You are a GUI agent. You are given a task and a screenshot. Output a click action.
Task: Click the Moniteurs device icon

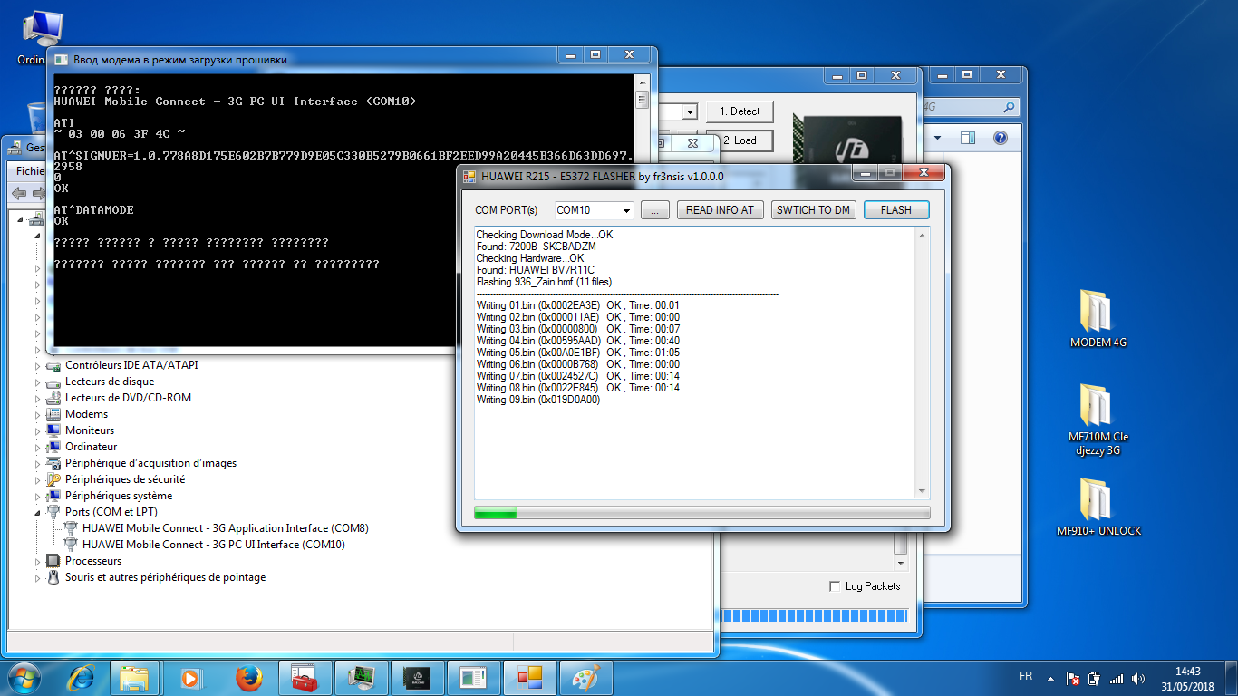53,430
